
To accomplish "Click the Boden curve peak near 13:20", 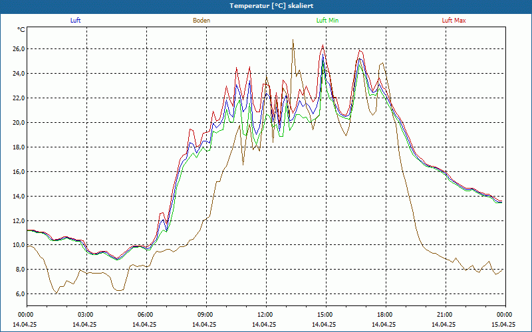I will click(293, 40).
